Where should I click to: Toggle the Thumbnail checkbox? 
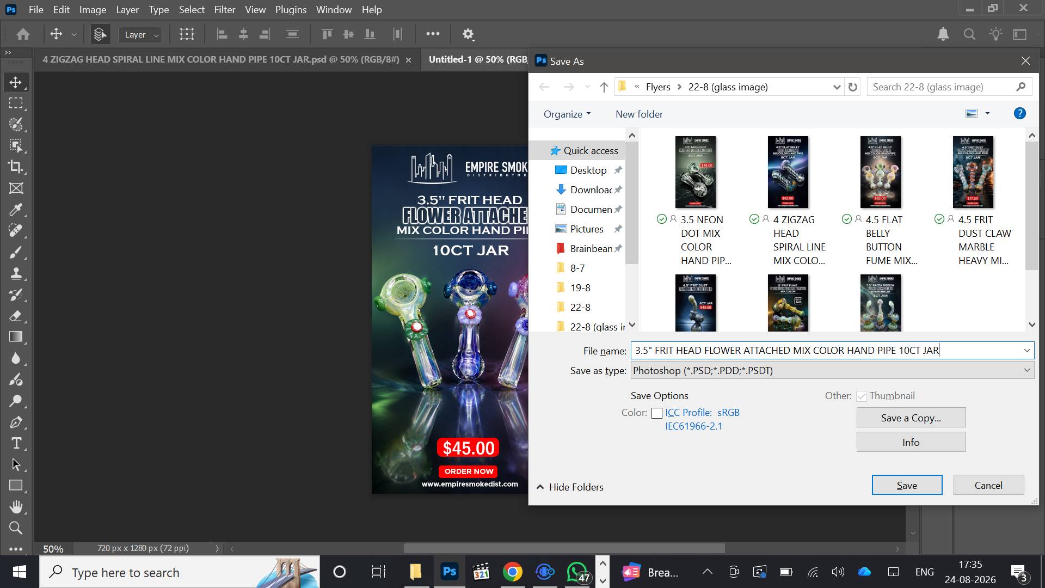(x=862, y=396)
